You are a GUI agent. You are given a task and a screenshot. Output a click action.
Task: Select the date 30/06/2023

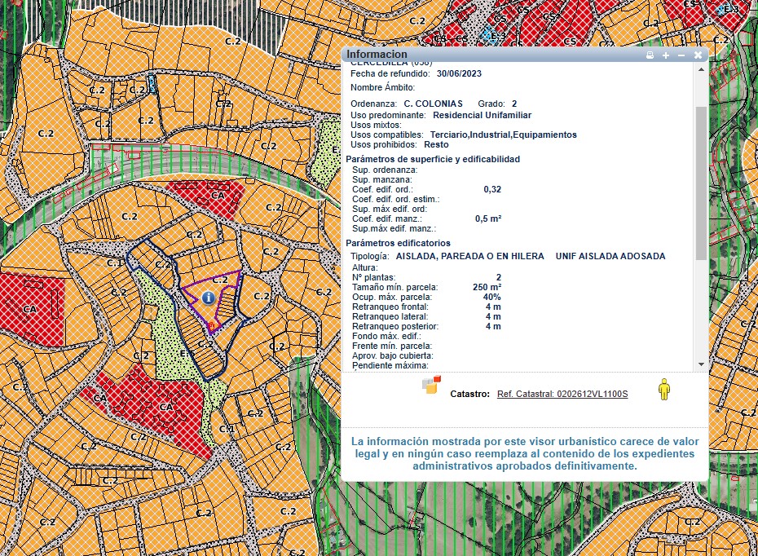tap(459, 73)
